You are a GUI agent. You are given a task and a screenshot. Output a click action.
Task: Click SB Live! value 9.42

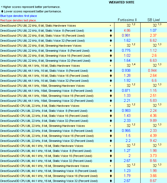[153, 141]
